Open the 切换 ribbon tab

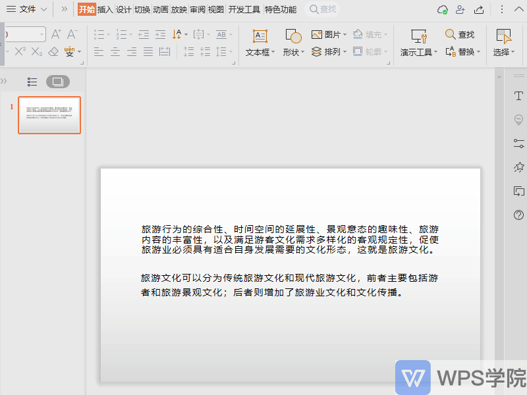[x=142, y=9]
